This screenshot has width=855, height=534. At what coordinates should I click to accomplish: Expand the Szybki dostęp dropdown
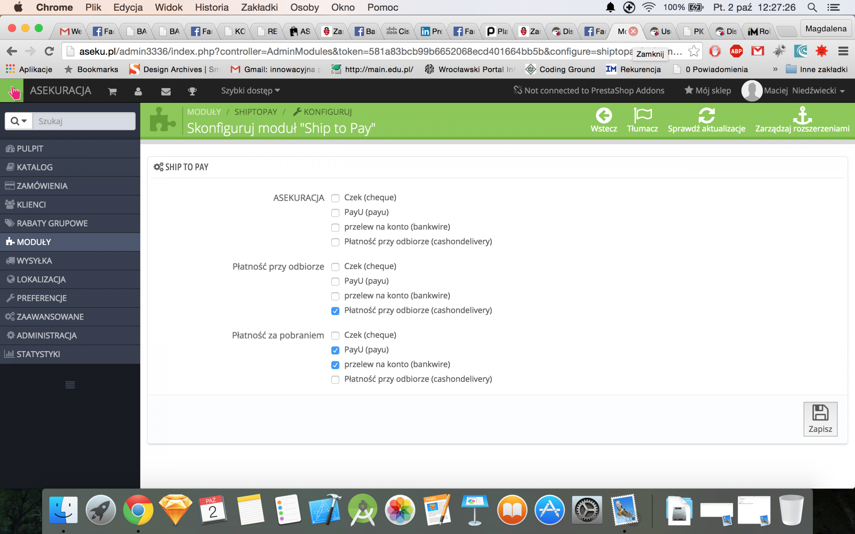coord(250,91)
